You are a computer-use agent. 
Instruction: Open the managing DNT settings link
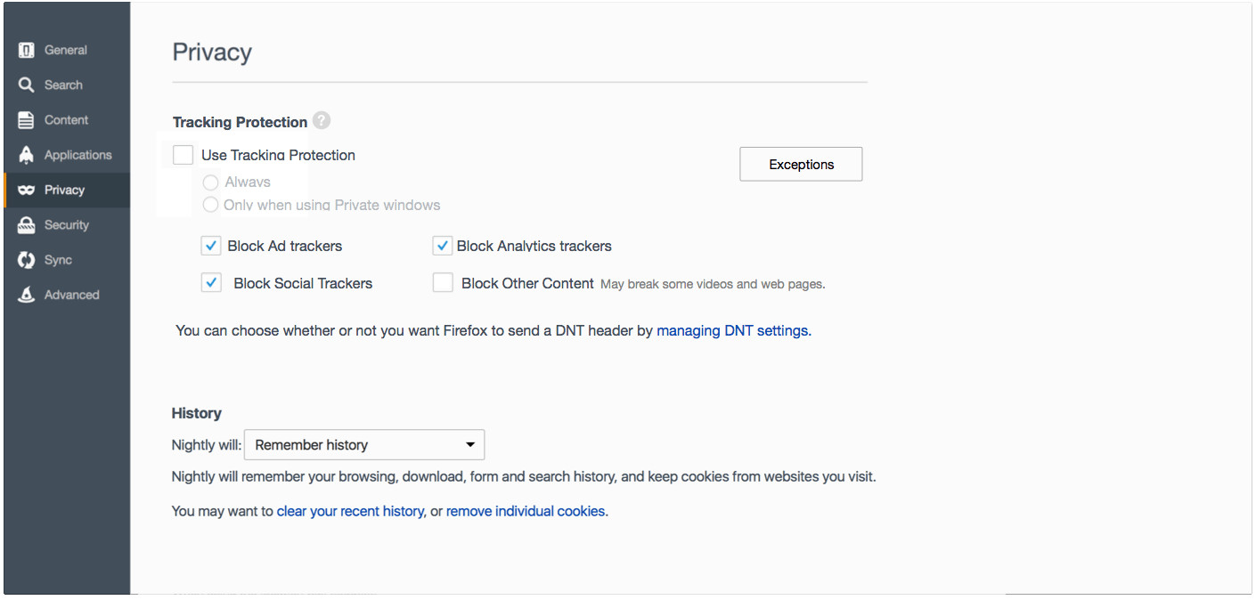click(732, 330)
